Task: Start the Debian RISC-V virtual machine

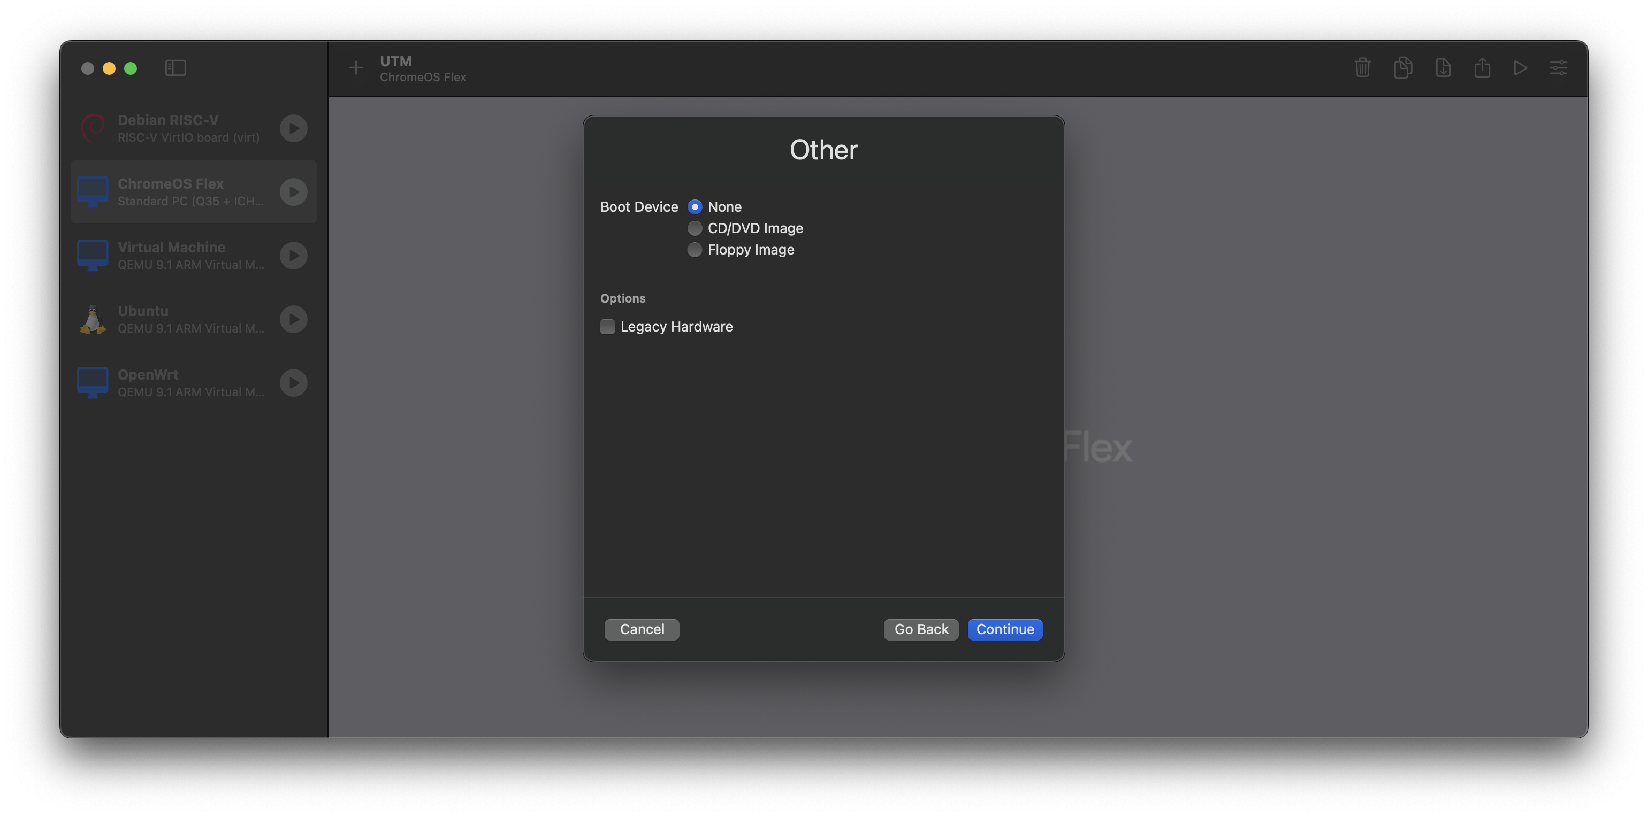Action: 293,128
